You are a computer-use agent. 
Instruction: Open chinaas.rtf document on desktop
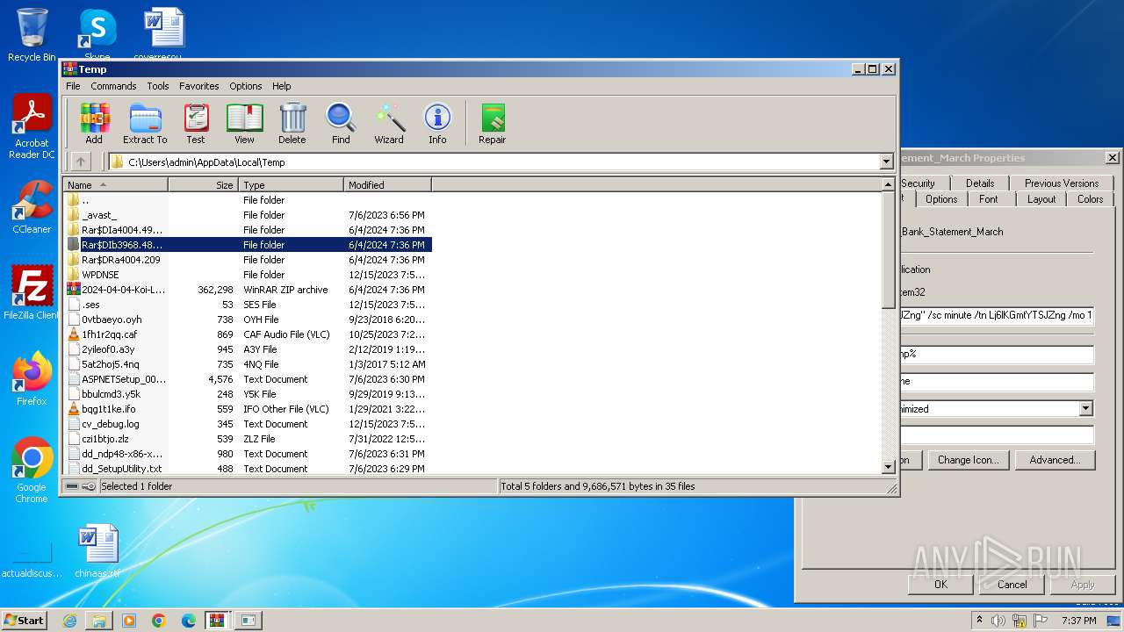tap(97, 551)
